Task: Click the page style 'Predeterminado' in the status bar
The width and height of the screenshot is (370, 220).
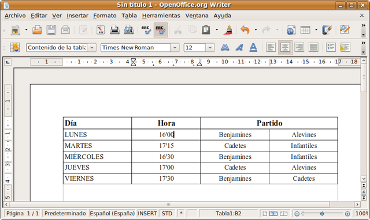Action: [65, 214]
